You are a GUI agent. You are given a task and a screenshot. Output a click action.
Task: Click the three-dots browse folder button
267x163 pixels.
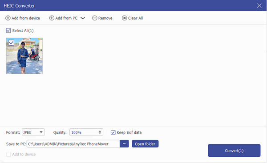[124, 144]
